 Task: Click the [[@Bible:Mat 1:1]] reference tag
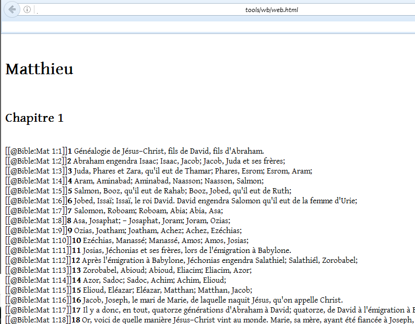click(x=36, y=151)
